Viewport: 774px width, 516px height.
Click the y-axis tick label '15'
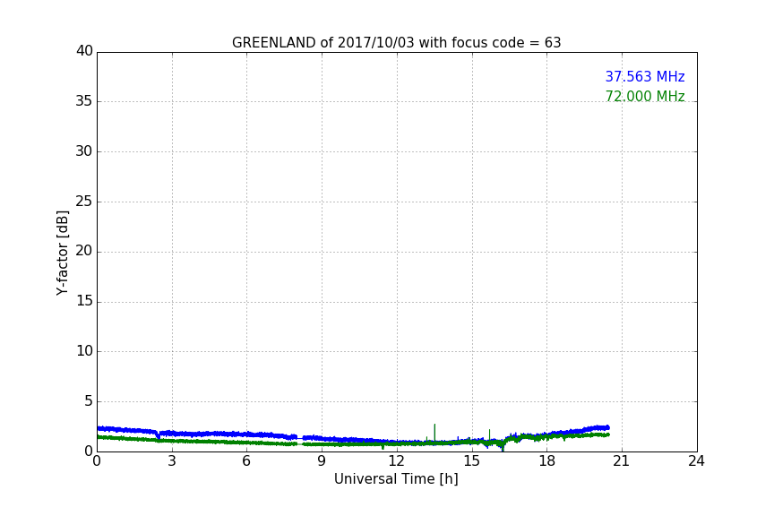(84, 301)
